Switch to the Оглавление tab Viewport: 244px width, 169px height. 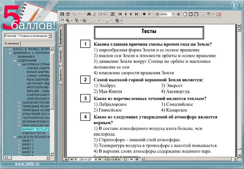(x=12, y=43)
